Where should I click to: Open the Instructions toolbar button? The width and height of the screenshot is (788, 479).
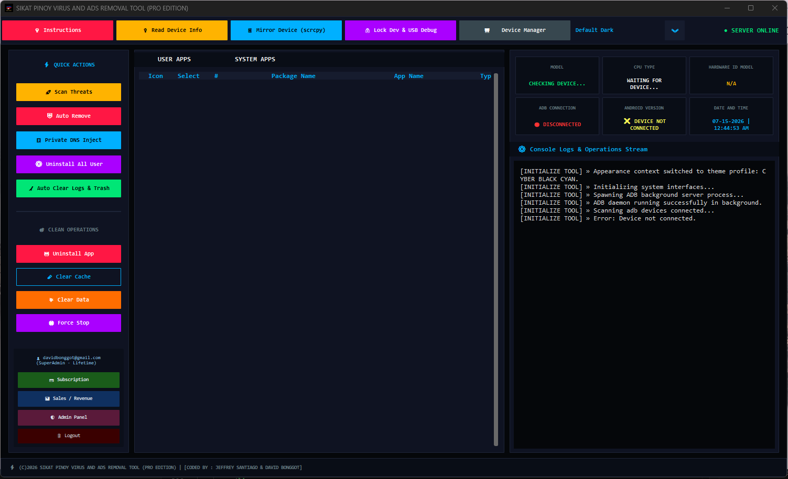[58, 30]
